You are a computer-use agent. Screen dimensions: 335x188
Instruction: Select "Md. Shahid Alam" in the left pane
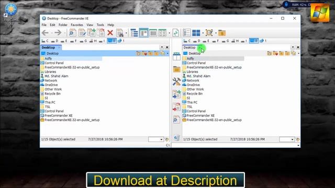pos(57,76)
